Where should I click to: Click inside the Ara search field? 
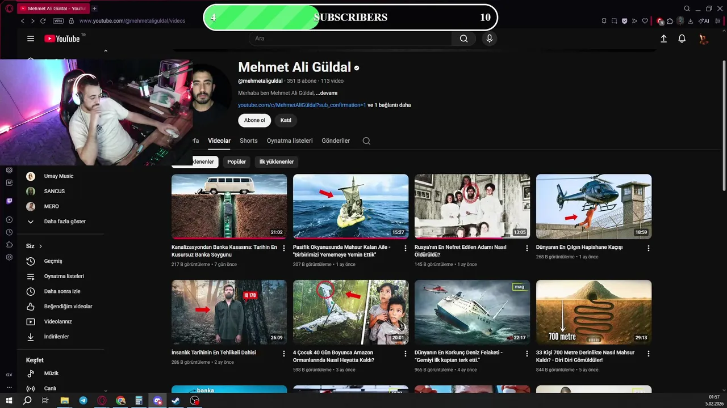[x=350, y=39]
